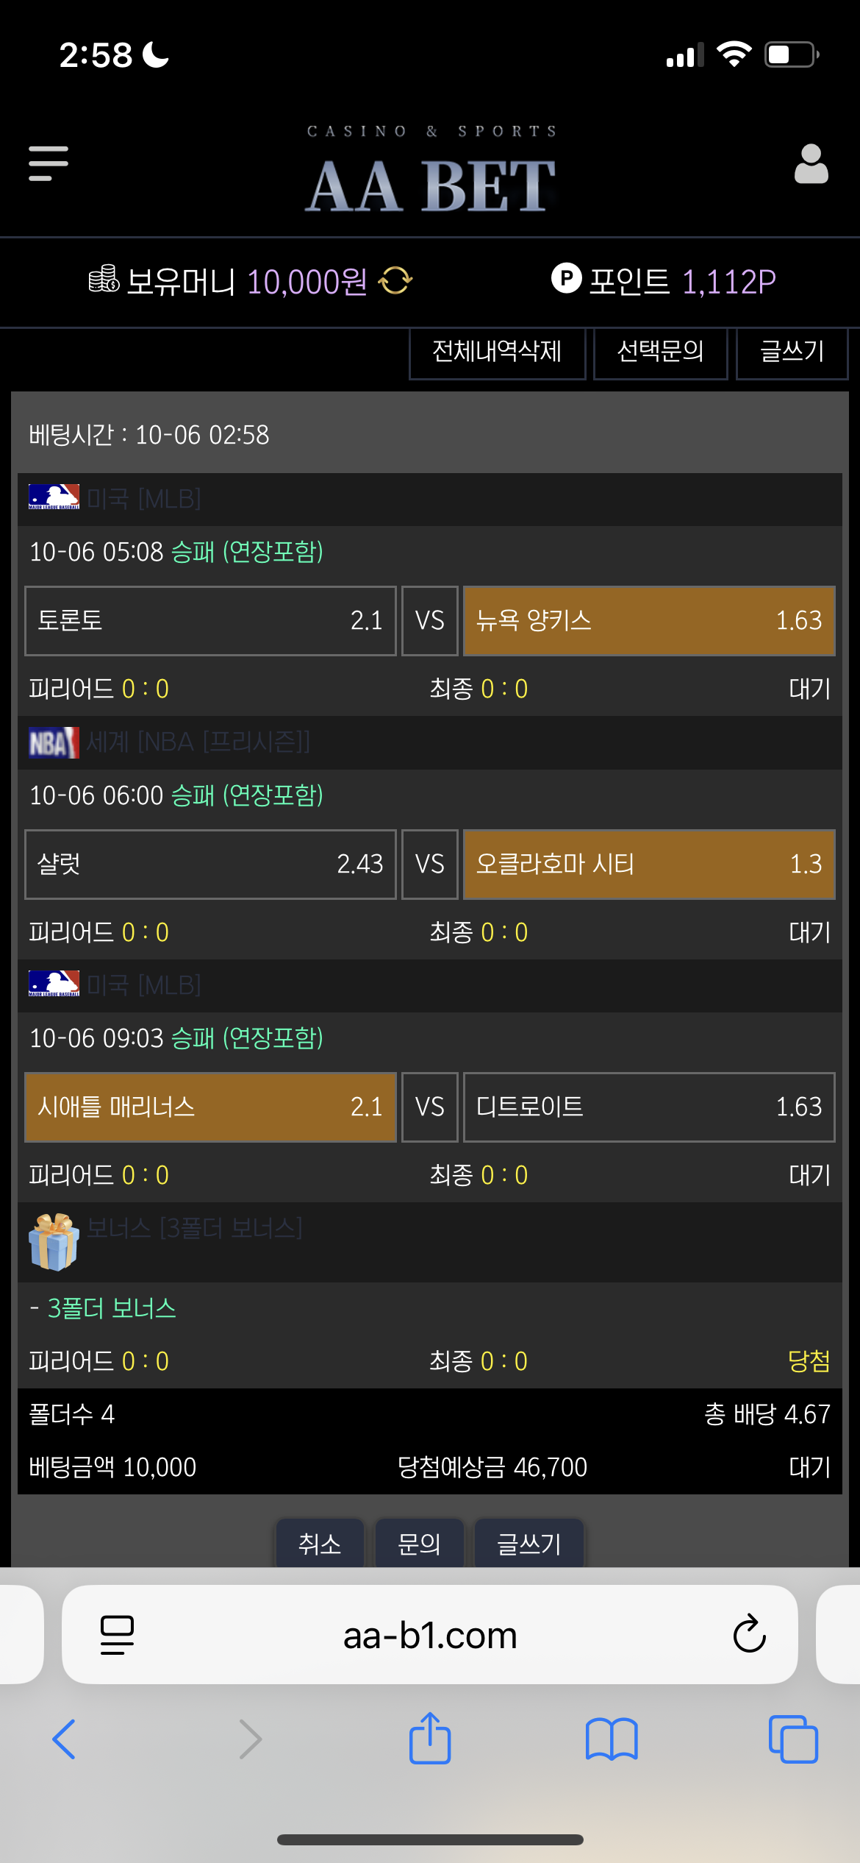Open the 선택문의 tab button
The height and width of the screenshot is (1863, 860).
[660, 352]
